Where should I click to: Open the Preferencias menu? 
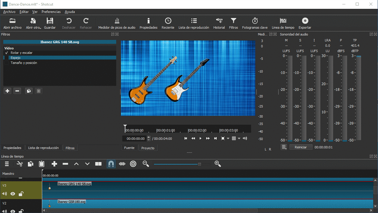(51, 12)
